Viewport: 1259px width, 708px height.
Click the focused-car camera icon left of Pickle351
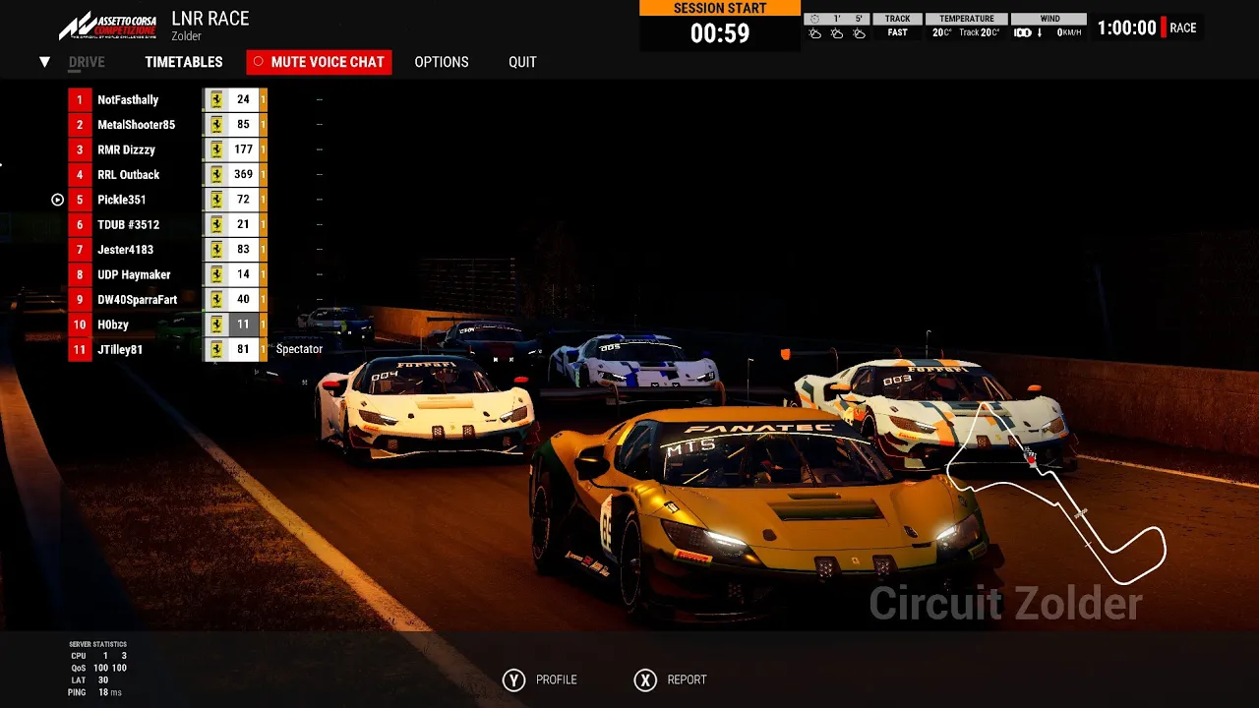[57, 200]
